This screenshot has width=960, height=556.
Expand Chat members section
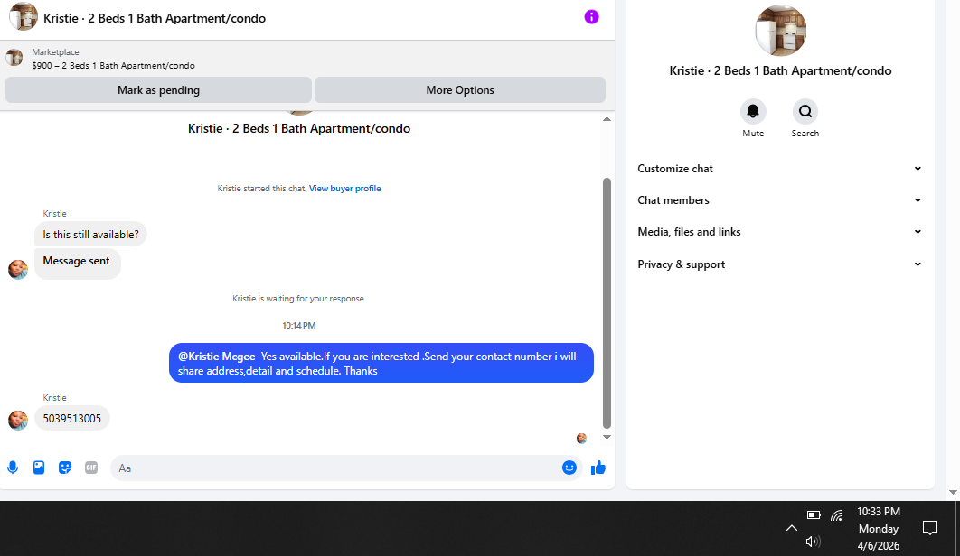(x=780, y=200)
